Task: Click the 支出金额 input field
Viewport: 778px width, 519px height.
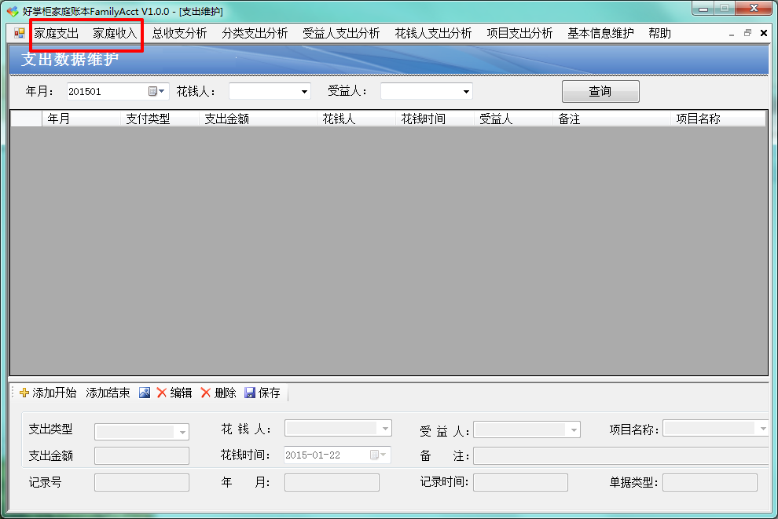Action: click(x=141, y=455)
